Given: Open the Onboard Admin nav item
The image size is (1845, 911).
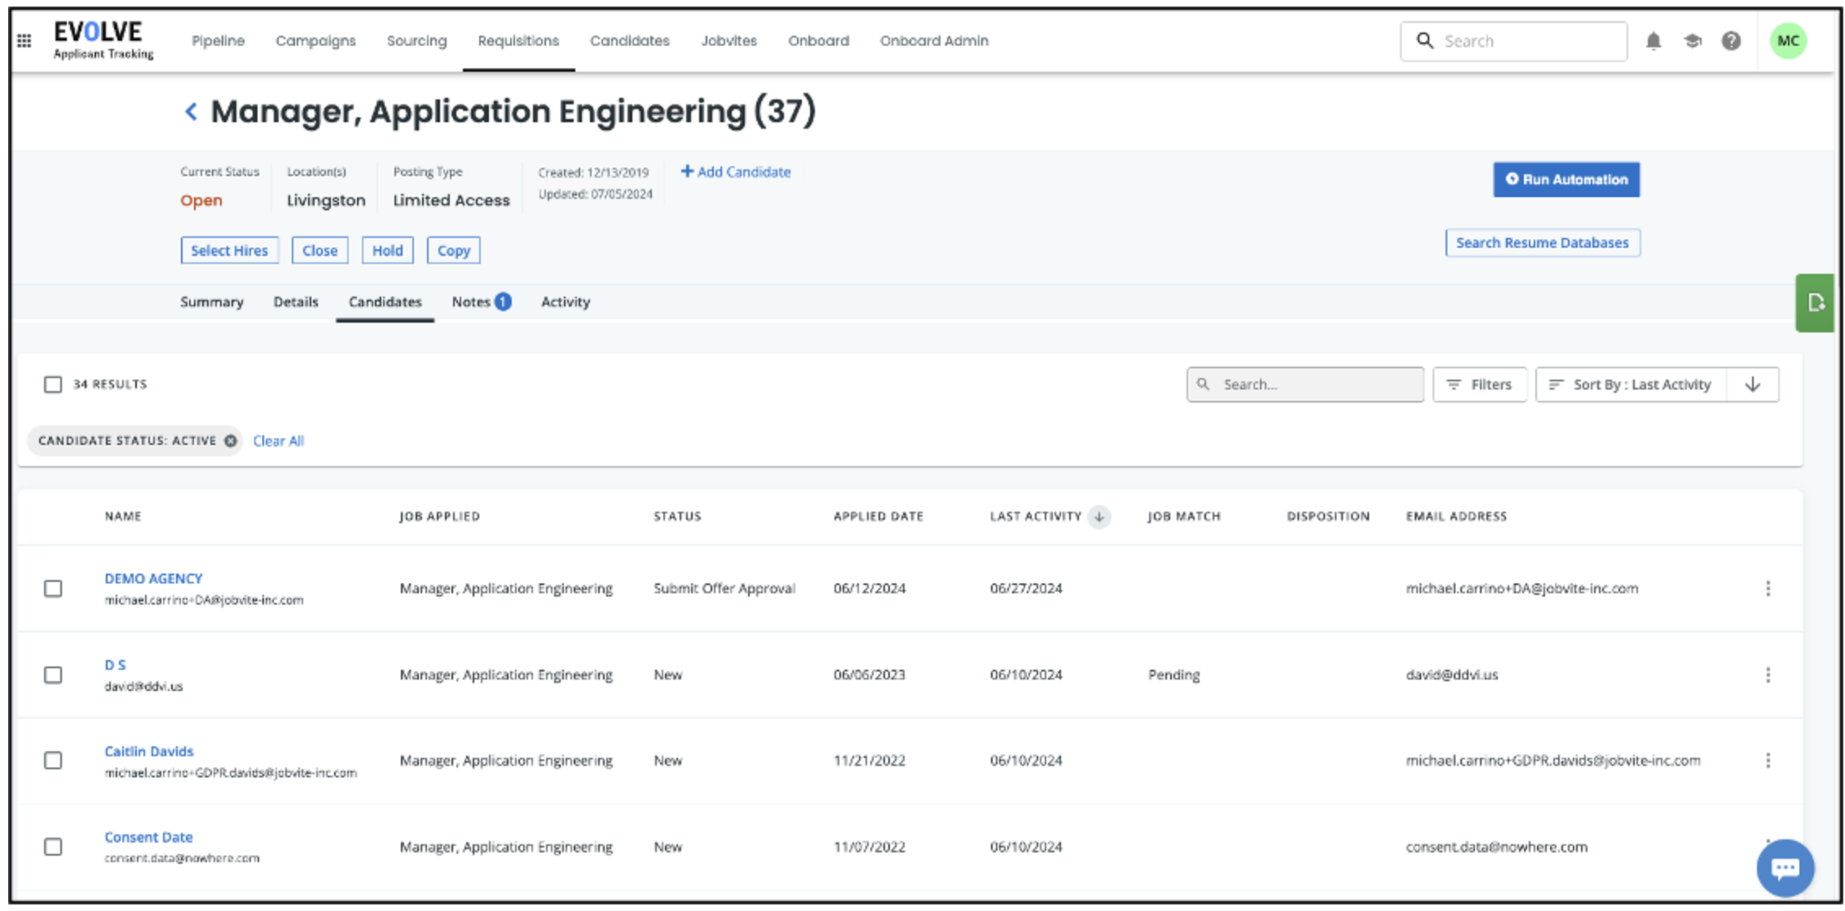Looking at the screenshot, I should click(934, 41).
